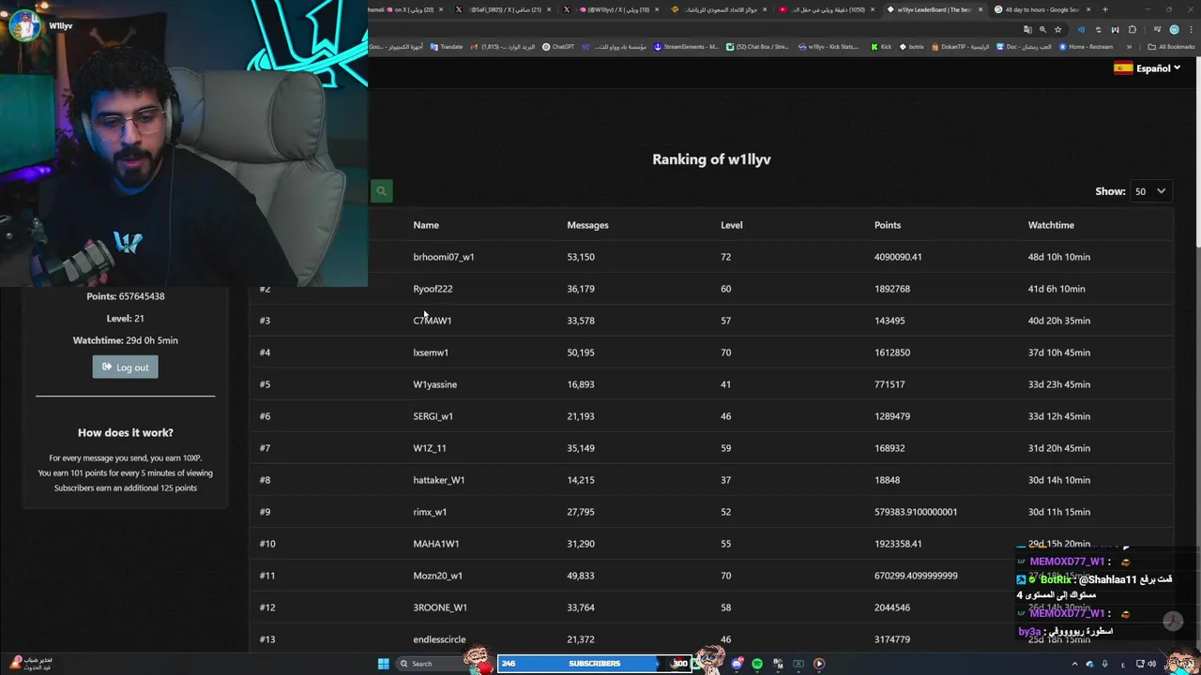Select the Mozn20_w1 row name

point(437,576)
